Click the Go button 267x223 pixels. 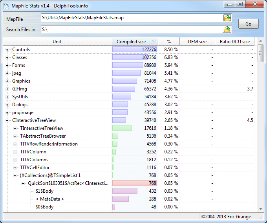point(248,24)
